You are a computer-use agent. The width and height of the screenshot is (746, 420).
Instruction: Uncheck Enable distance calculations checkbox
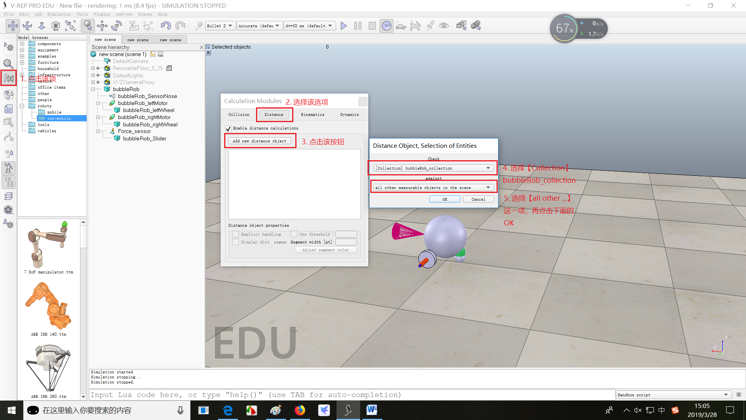228,128
